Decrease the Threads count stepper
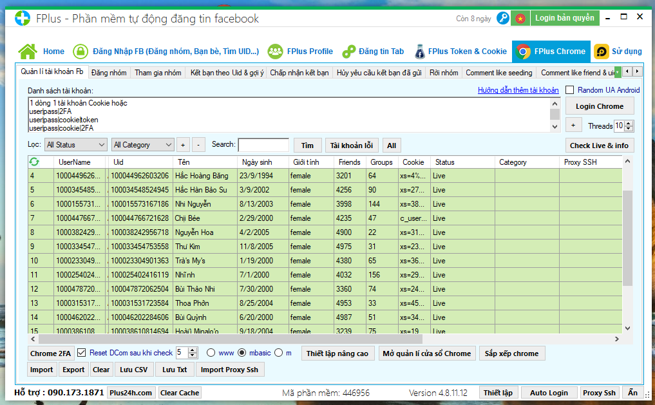 click(x=629, y=128)
